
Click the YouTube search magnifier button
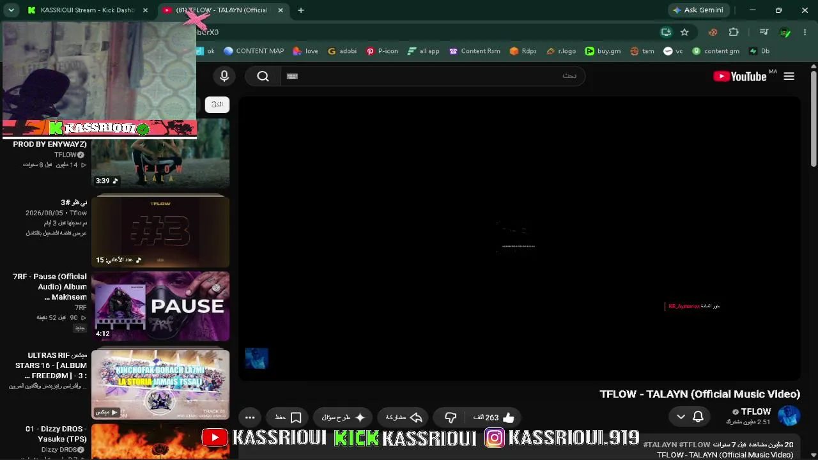click(263, 76)
